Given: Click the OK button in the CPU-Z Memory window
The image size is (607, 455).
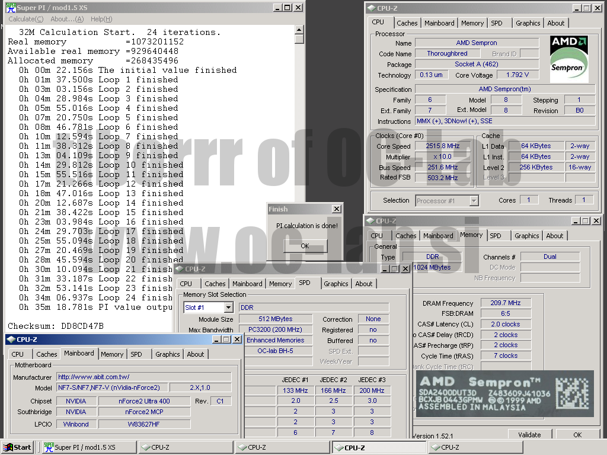Looking at the screenshot, I should point(577,435).
